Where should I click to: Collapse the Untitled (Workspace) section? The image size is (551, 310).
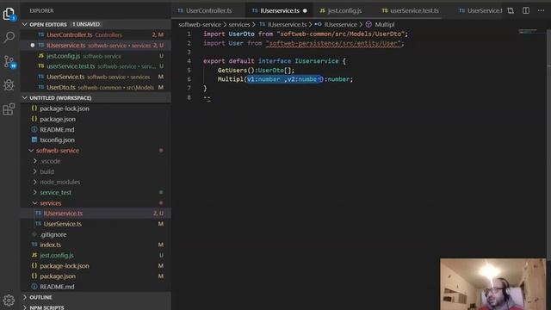(25, 97)
